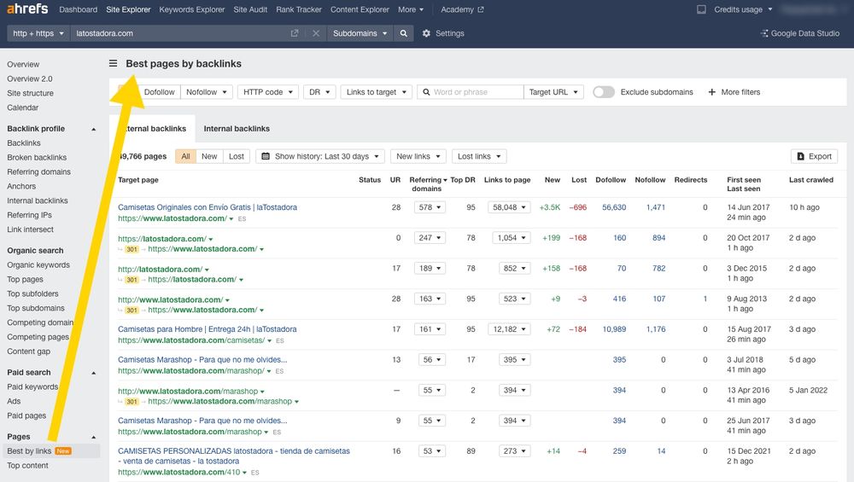Open Keywords Explorer
The height and width of the screenshot is (482, 854).
click(x=191, y=9)
